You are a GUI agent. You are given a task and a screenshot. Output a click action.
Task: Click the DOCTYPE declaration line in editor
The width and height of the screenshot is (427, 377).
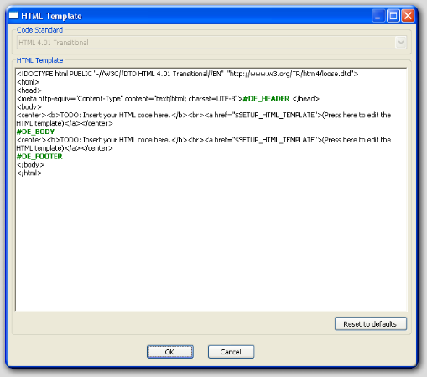pos(187,74)
